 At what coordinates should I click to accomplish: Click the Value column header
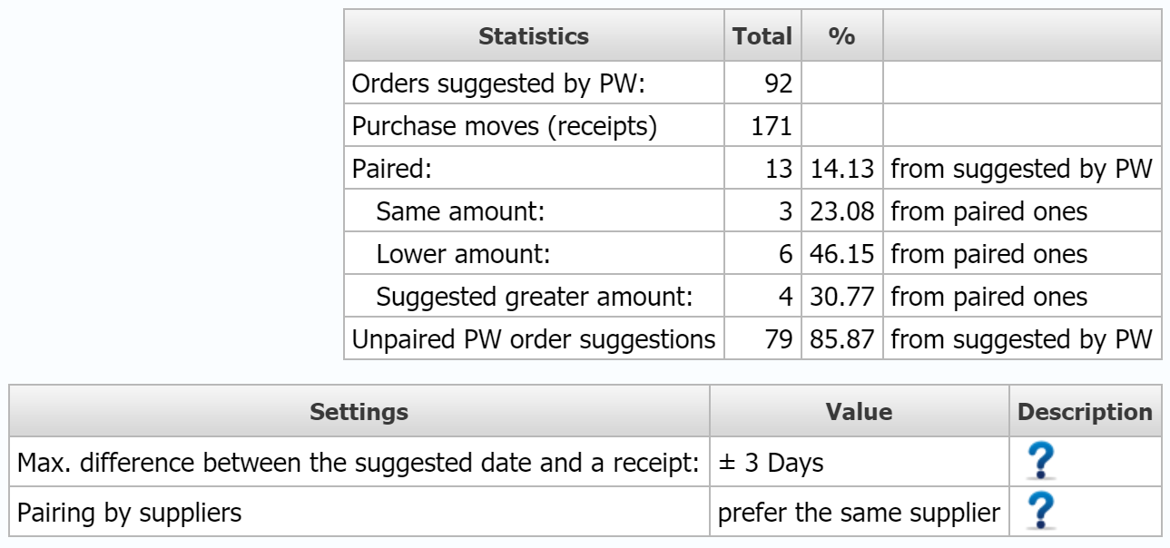[x=859, y=412]
